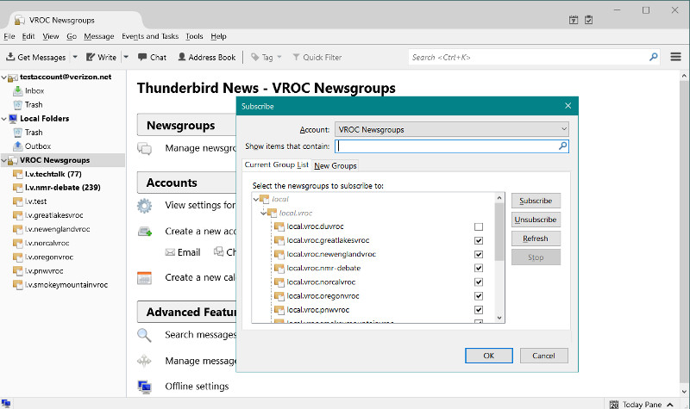Open Chat from the toolbar
The image size is (690, 409).
pyautogui.click(x=152, y=57)
